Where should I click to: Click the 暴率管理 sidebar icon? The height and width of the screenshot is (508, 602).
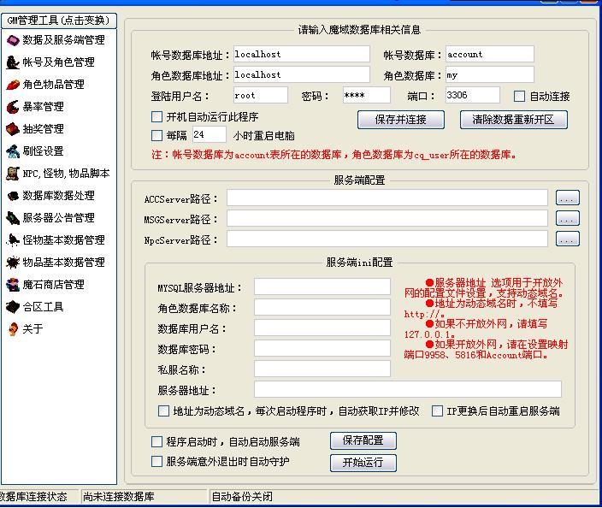pos(13,107)
